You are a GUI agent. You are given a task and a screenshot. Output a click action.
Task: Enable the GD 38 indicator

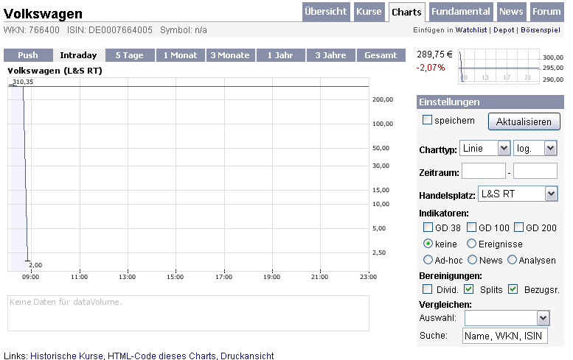(428, 227)
